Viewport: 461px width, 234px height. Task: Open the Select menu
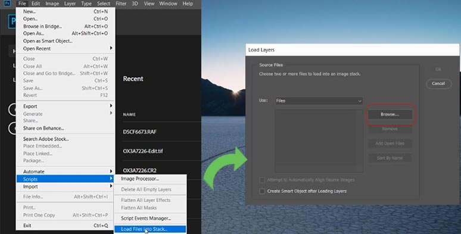click(103, 4)
